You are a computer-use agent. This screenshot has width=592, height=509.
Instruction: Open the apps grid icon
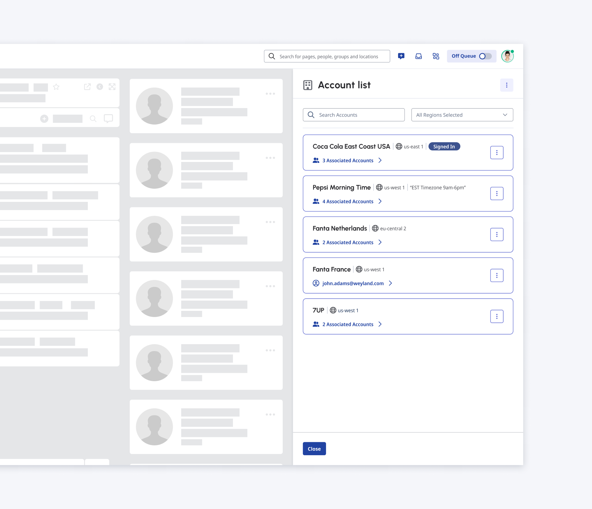coord(436,56)
